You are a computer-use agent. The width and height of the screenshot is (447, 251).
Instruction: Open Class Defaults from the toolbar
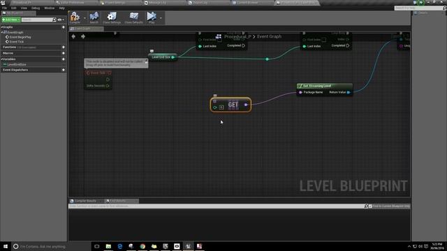coord(133,17)
